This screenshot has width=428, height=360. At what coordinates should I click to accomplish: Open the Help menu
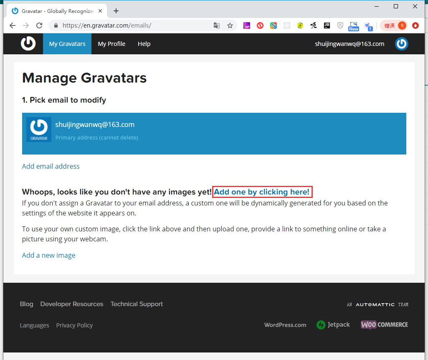tap(144, 44)
